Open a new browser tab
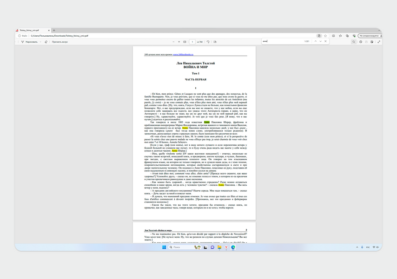Image resolution: width=397 pixels, height=279 pixels. coord(54,30)
